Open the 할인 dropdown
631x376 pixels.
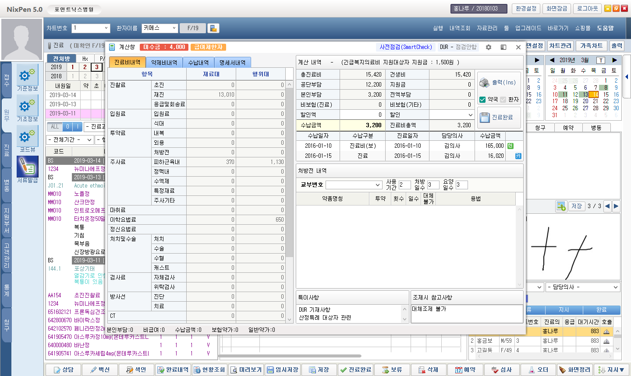(471, 115)
